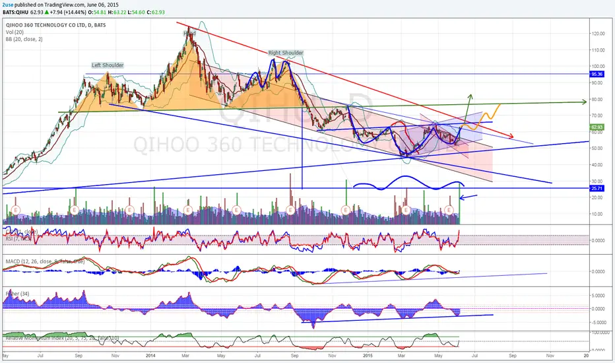Click the earnings E marker between Nov 2013 and 2014
615x363 pixels.
pos(129,210)
